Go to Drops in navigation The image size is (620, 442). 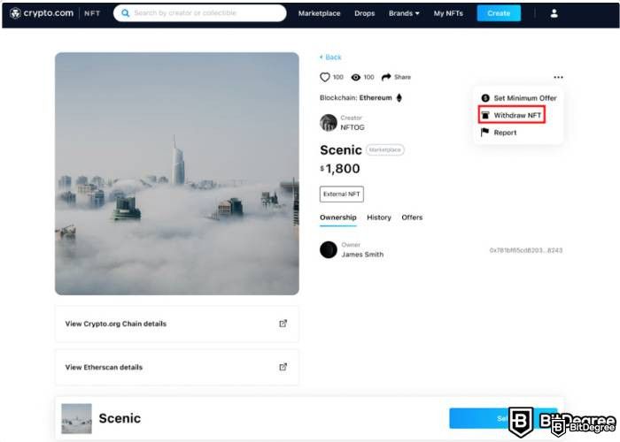coord(364,13)
